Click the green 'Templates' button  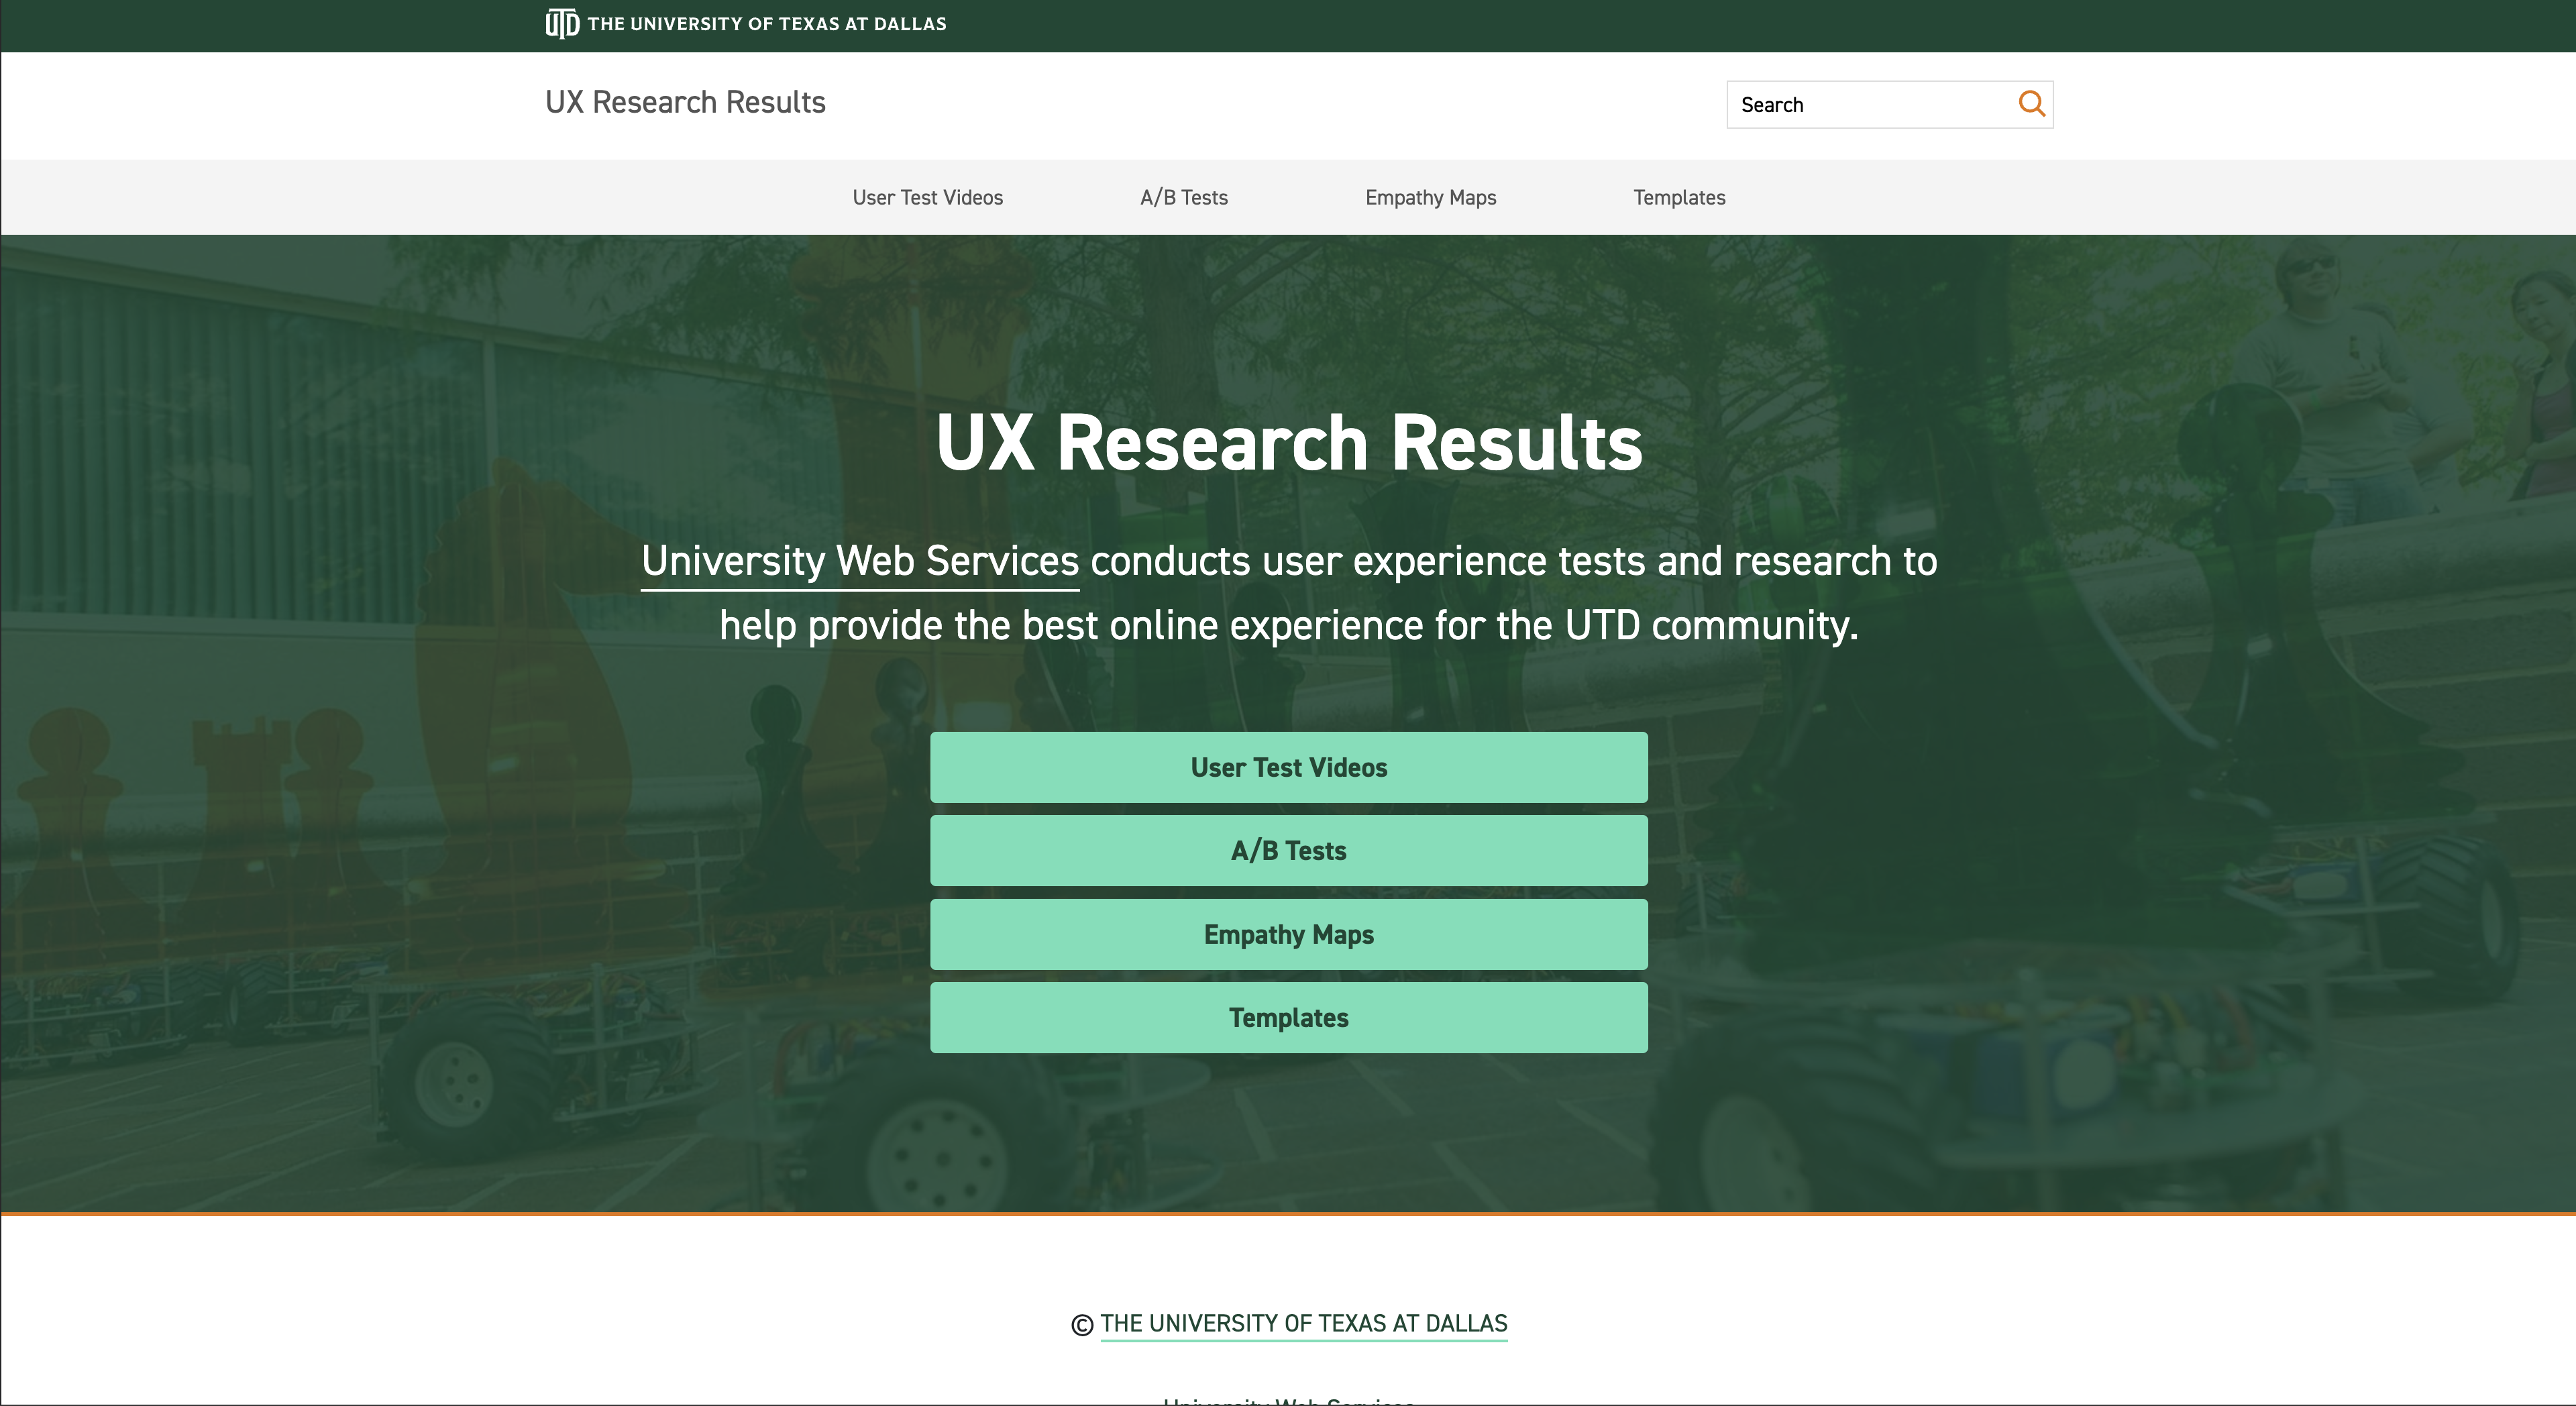(1288, 1018)
